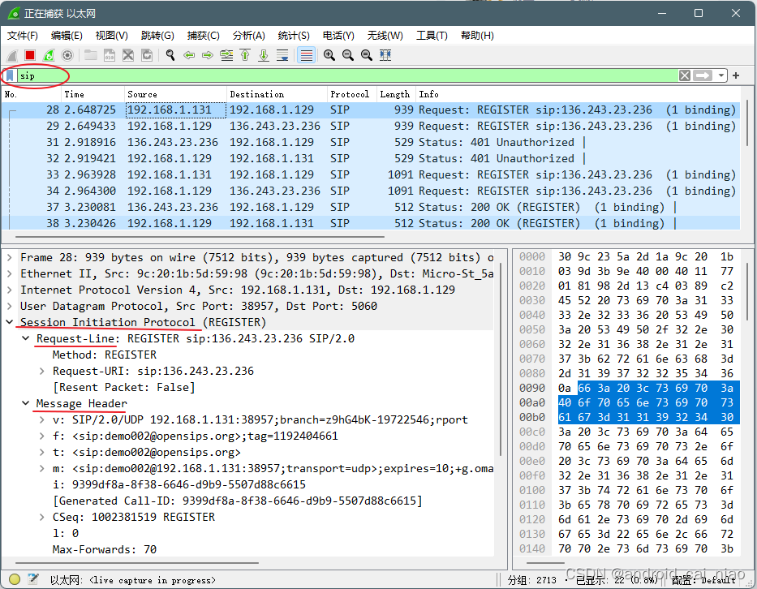Open the 视图(V) menu

[111, 35]
